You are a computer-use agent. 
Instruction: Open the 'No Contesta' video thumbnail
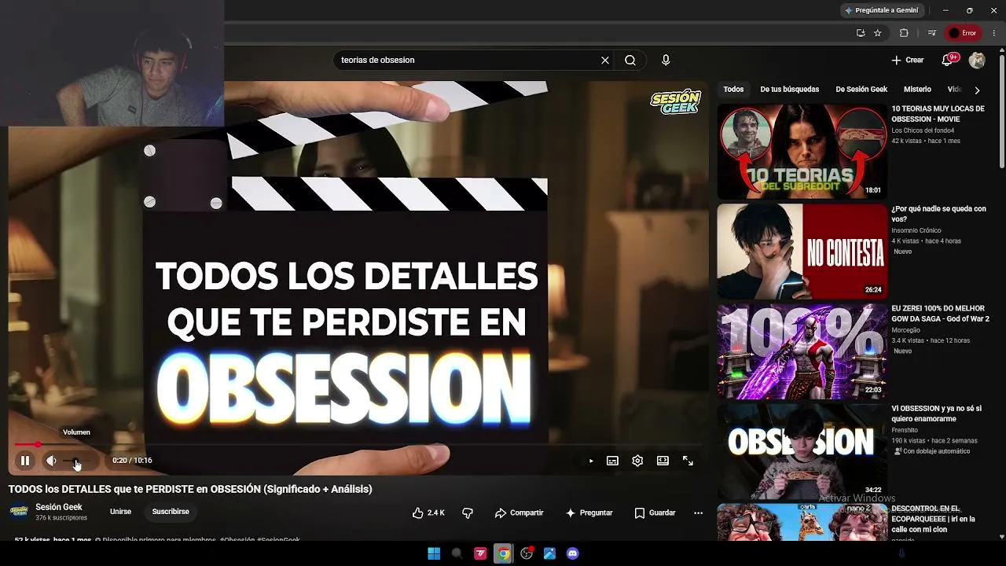coord(802,252)
